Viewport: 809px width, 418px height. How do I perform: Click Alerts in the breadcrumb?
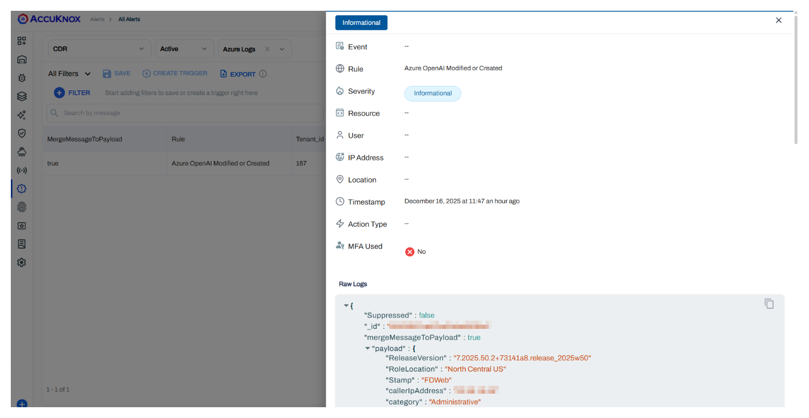tap(97, 19)
